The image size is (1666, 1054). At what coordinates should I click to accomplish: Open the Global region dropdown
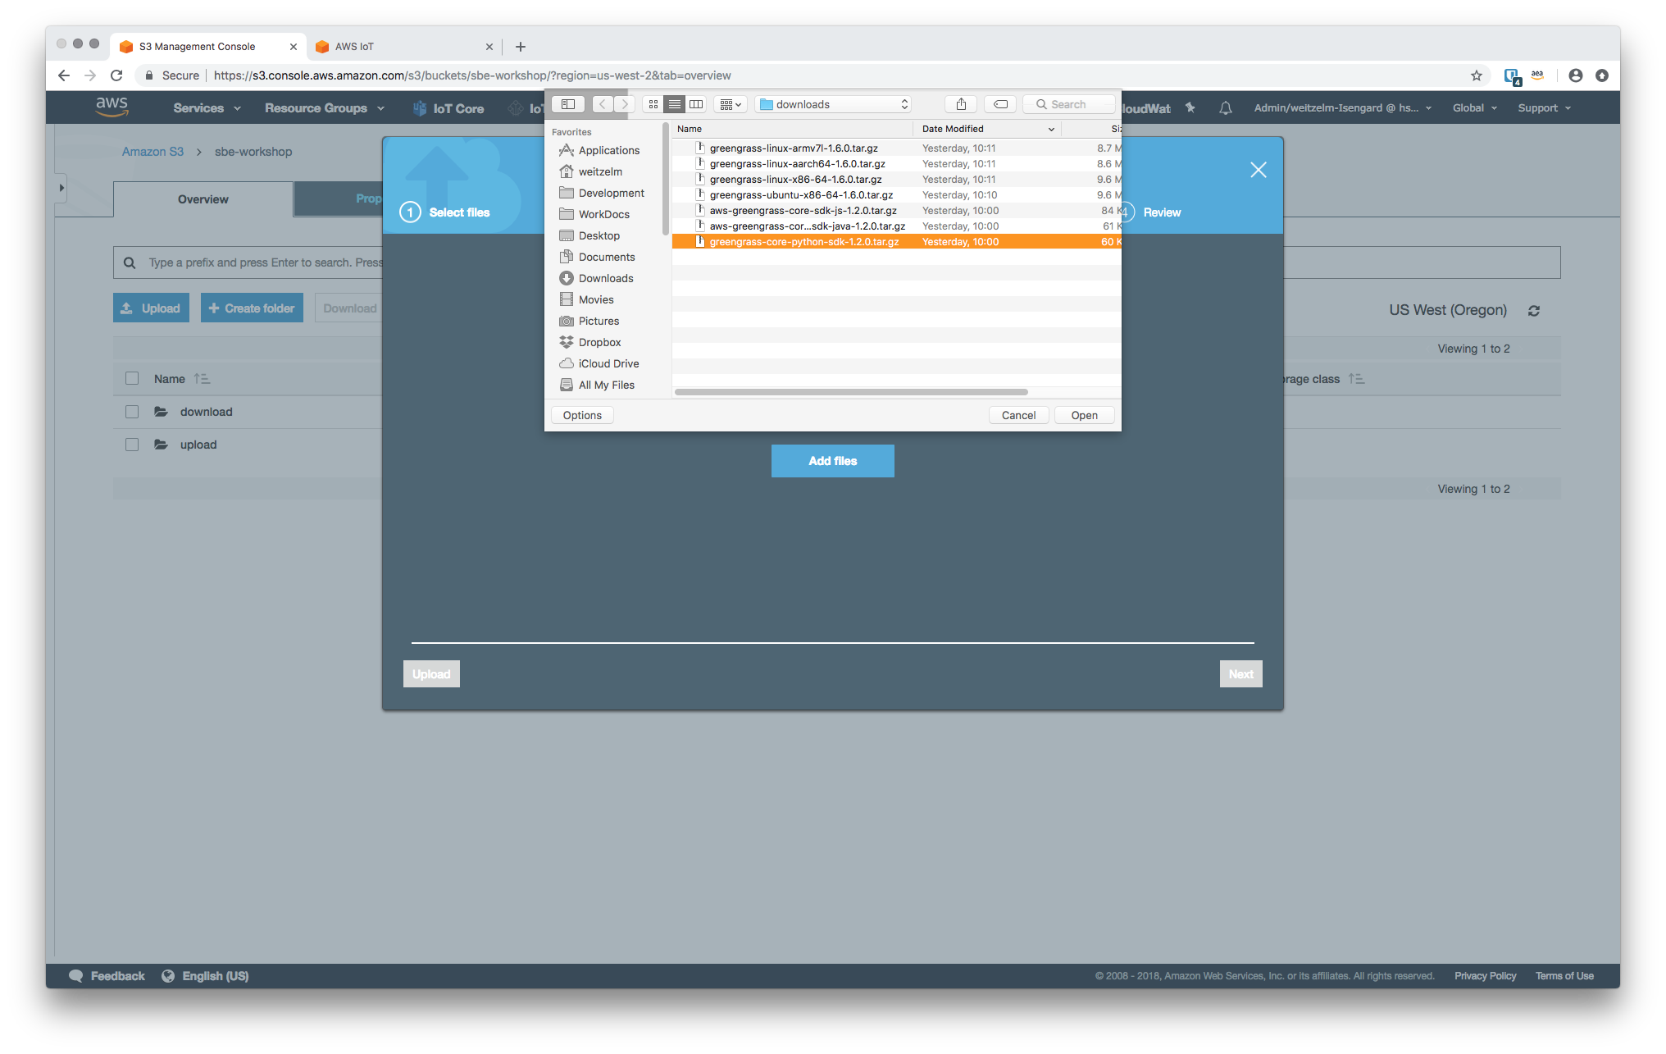(x=1475, y=108)
